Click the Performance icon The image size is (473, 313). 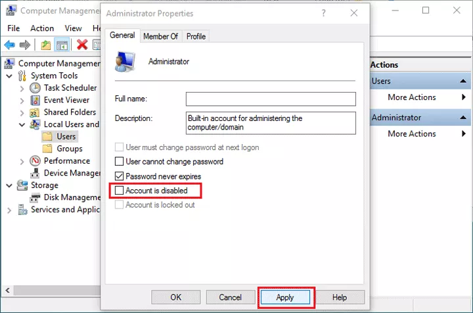[35, 161]
